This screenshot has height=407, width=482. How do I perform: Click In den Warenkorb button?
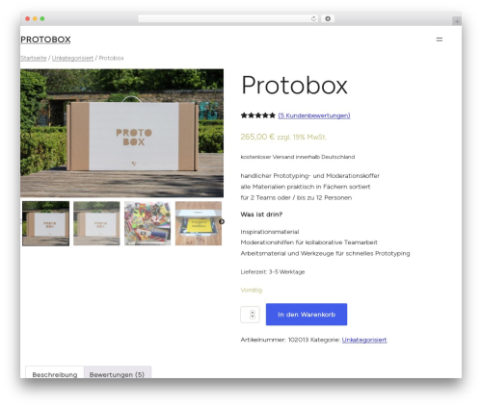[307, 315]
